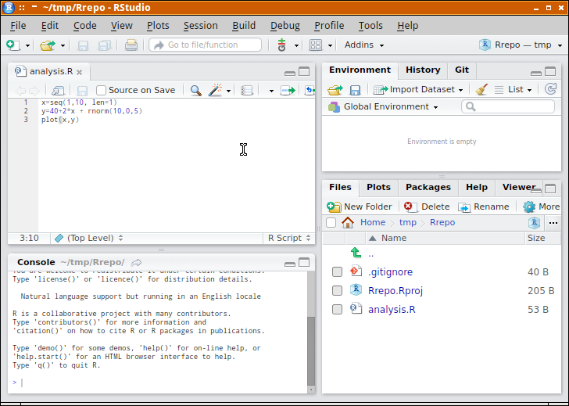Click the workspace panes grid icon

tap(315, 45)
